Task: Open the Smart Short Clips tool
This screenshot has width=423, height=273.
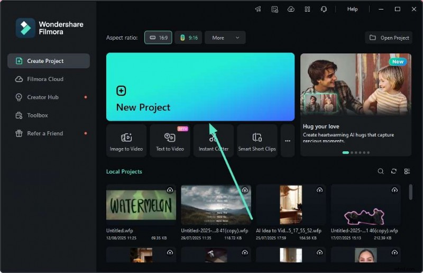Action: click(x=257, y=141)
